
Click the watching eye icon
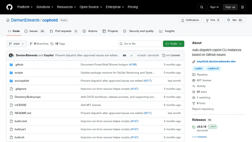(194, 98)
